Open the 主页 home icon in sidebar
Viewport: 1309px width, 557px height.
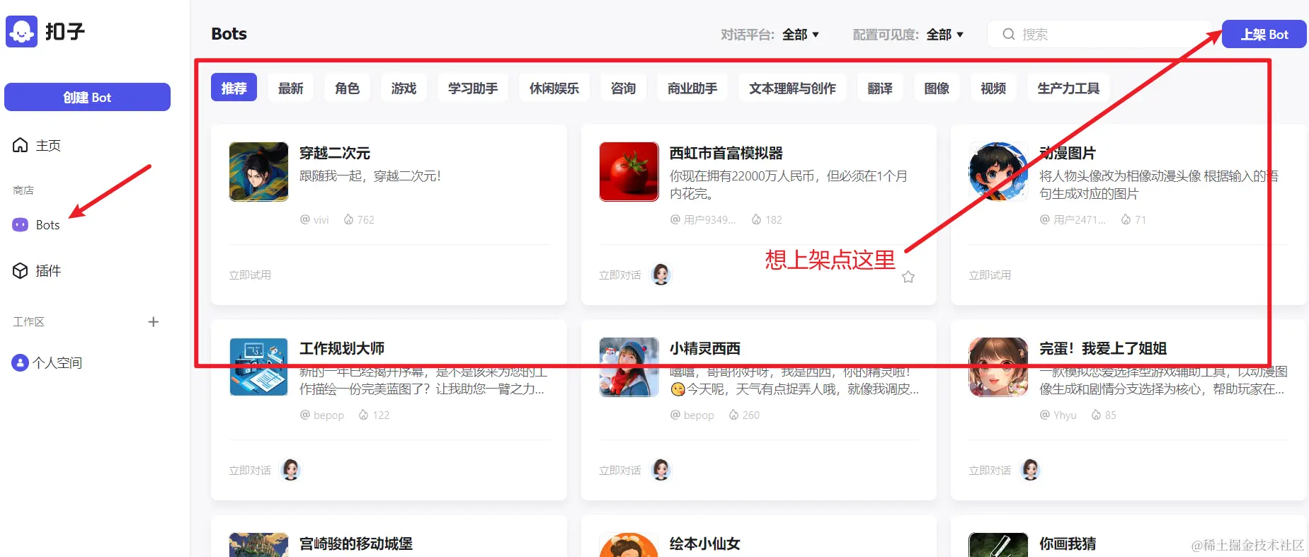click(21, 145)
